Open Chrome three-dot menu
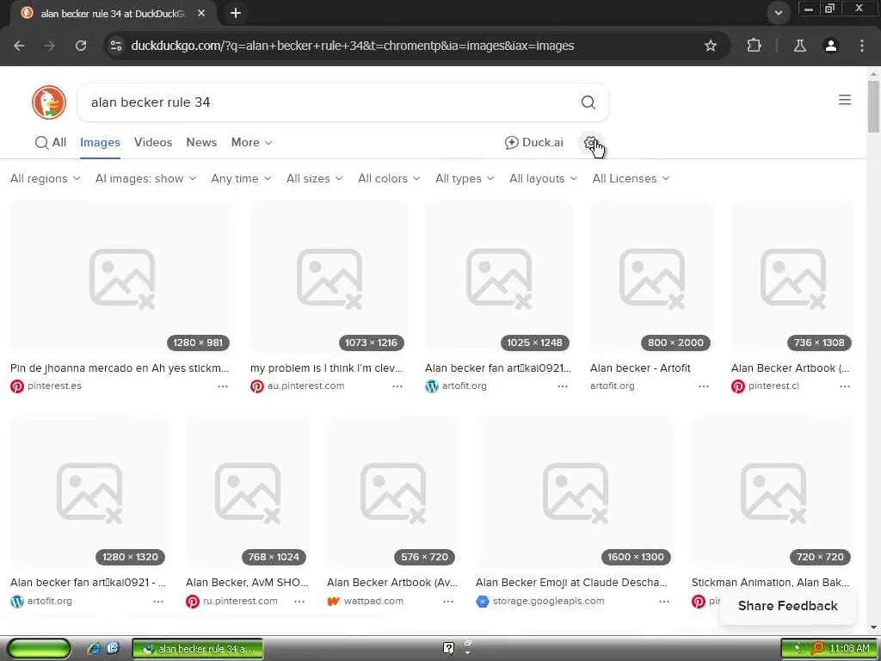 point(862,46)
